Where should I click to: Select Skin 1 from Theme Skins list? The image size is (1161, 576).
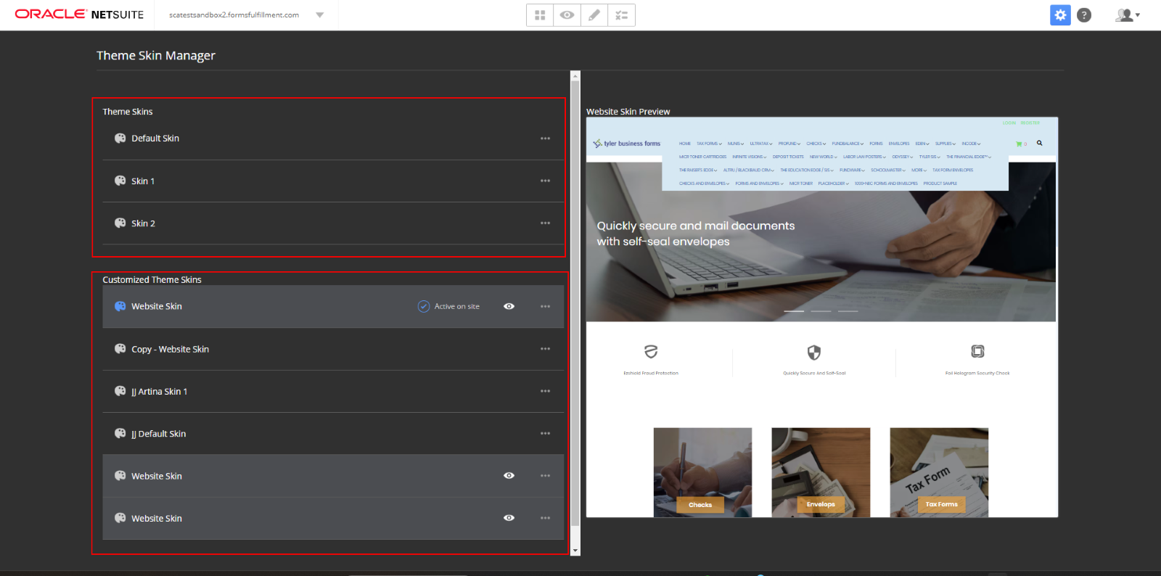(143, 181)
